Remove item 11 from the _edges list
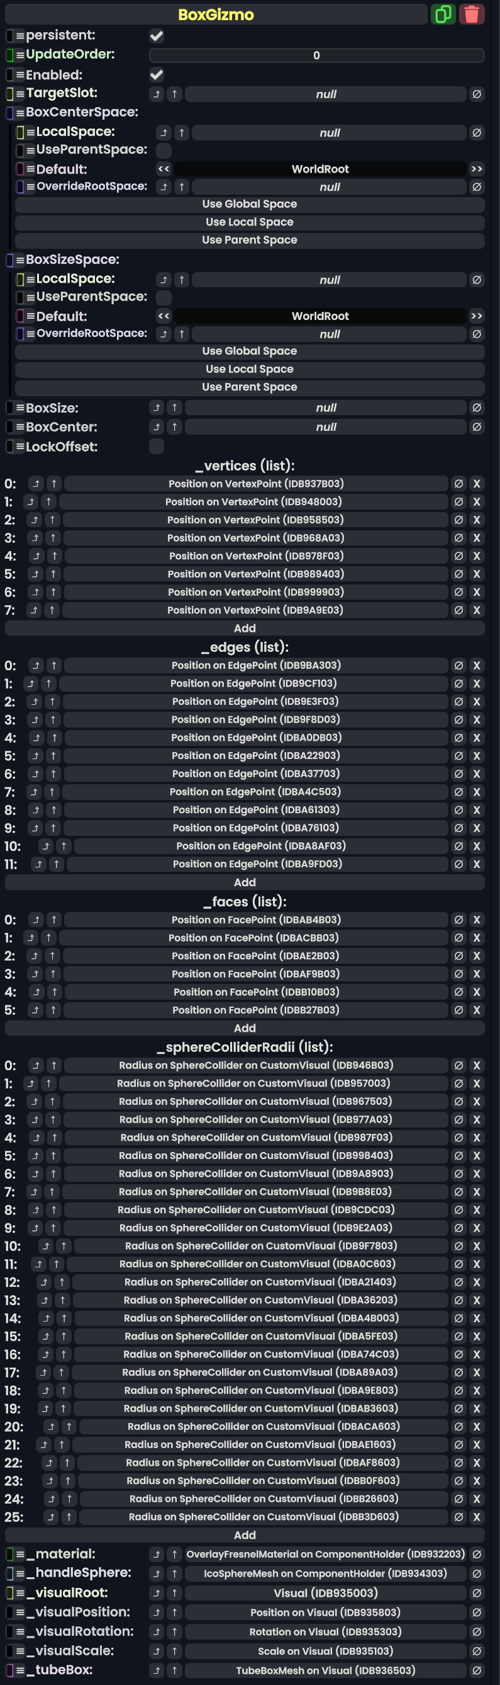500x1685 pixels. point(477,864)
